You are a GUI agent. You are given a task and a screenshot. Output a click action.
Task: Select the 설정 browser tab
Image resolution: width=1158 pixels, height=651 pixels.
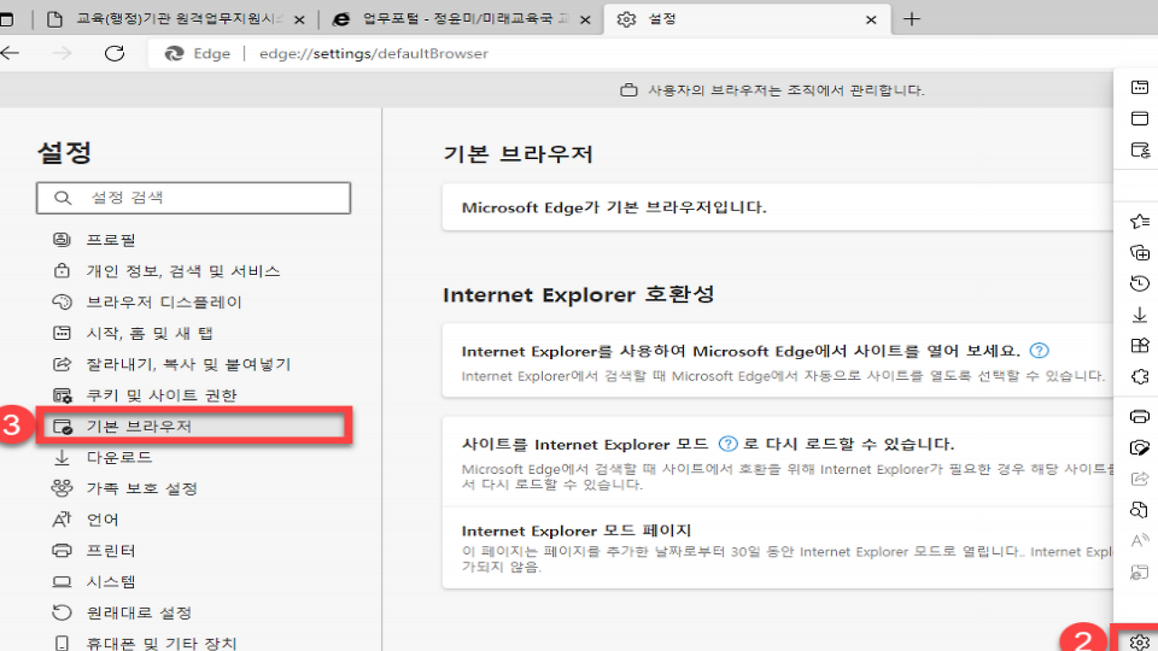pyautogui.click(x=746, y=19)
